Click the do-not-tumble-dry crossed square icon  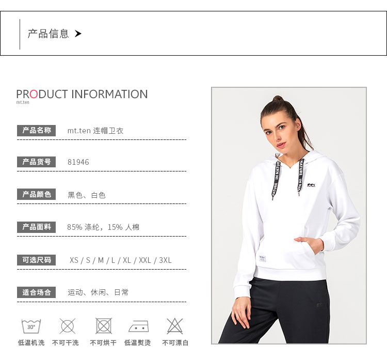pyautogui.click(x=104, y=326)
